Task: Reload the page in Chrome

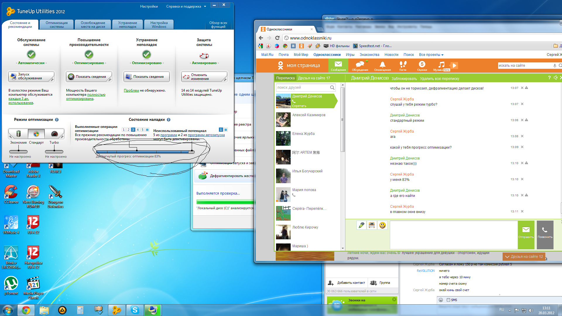Action: pyautogui.click(x=277, y=38)
